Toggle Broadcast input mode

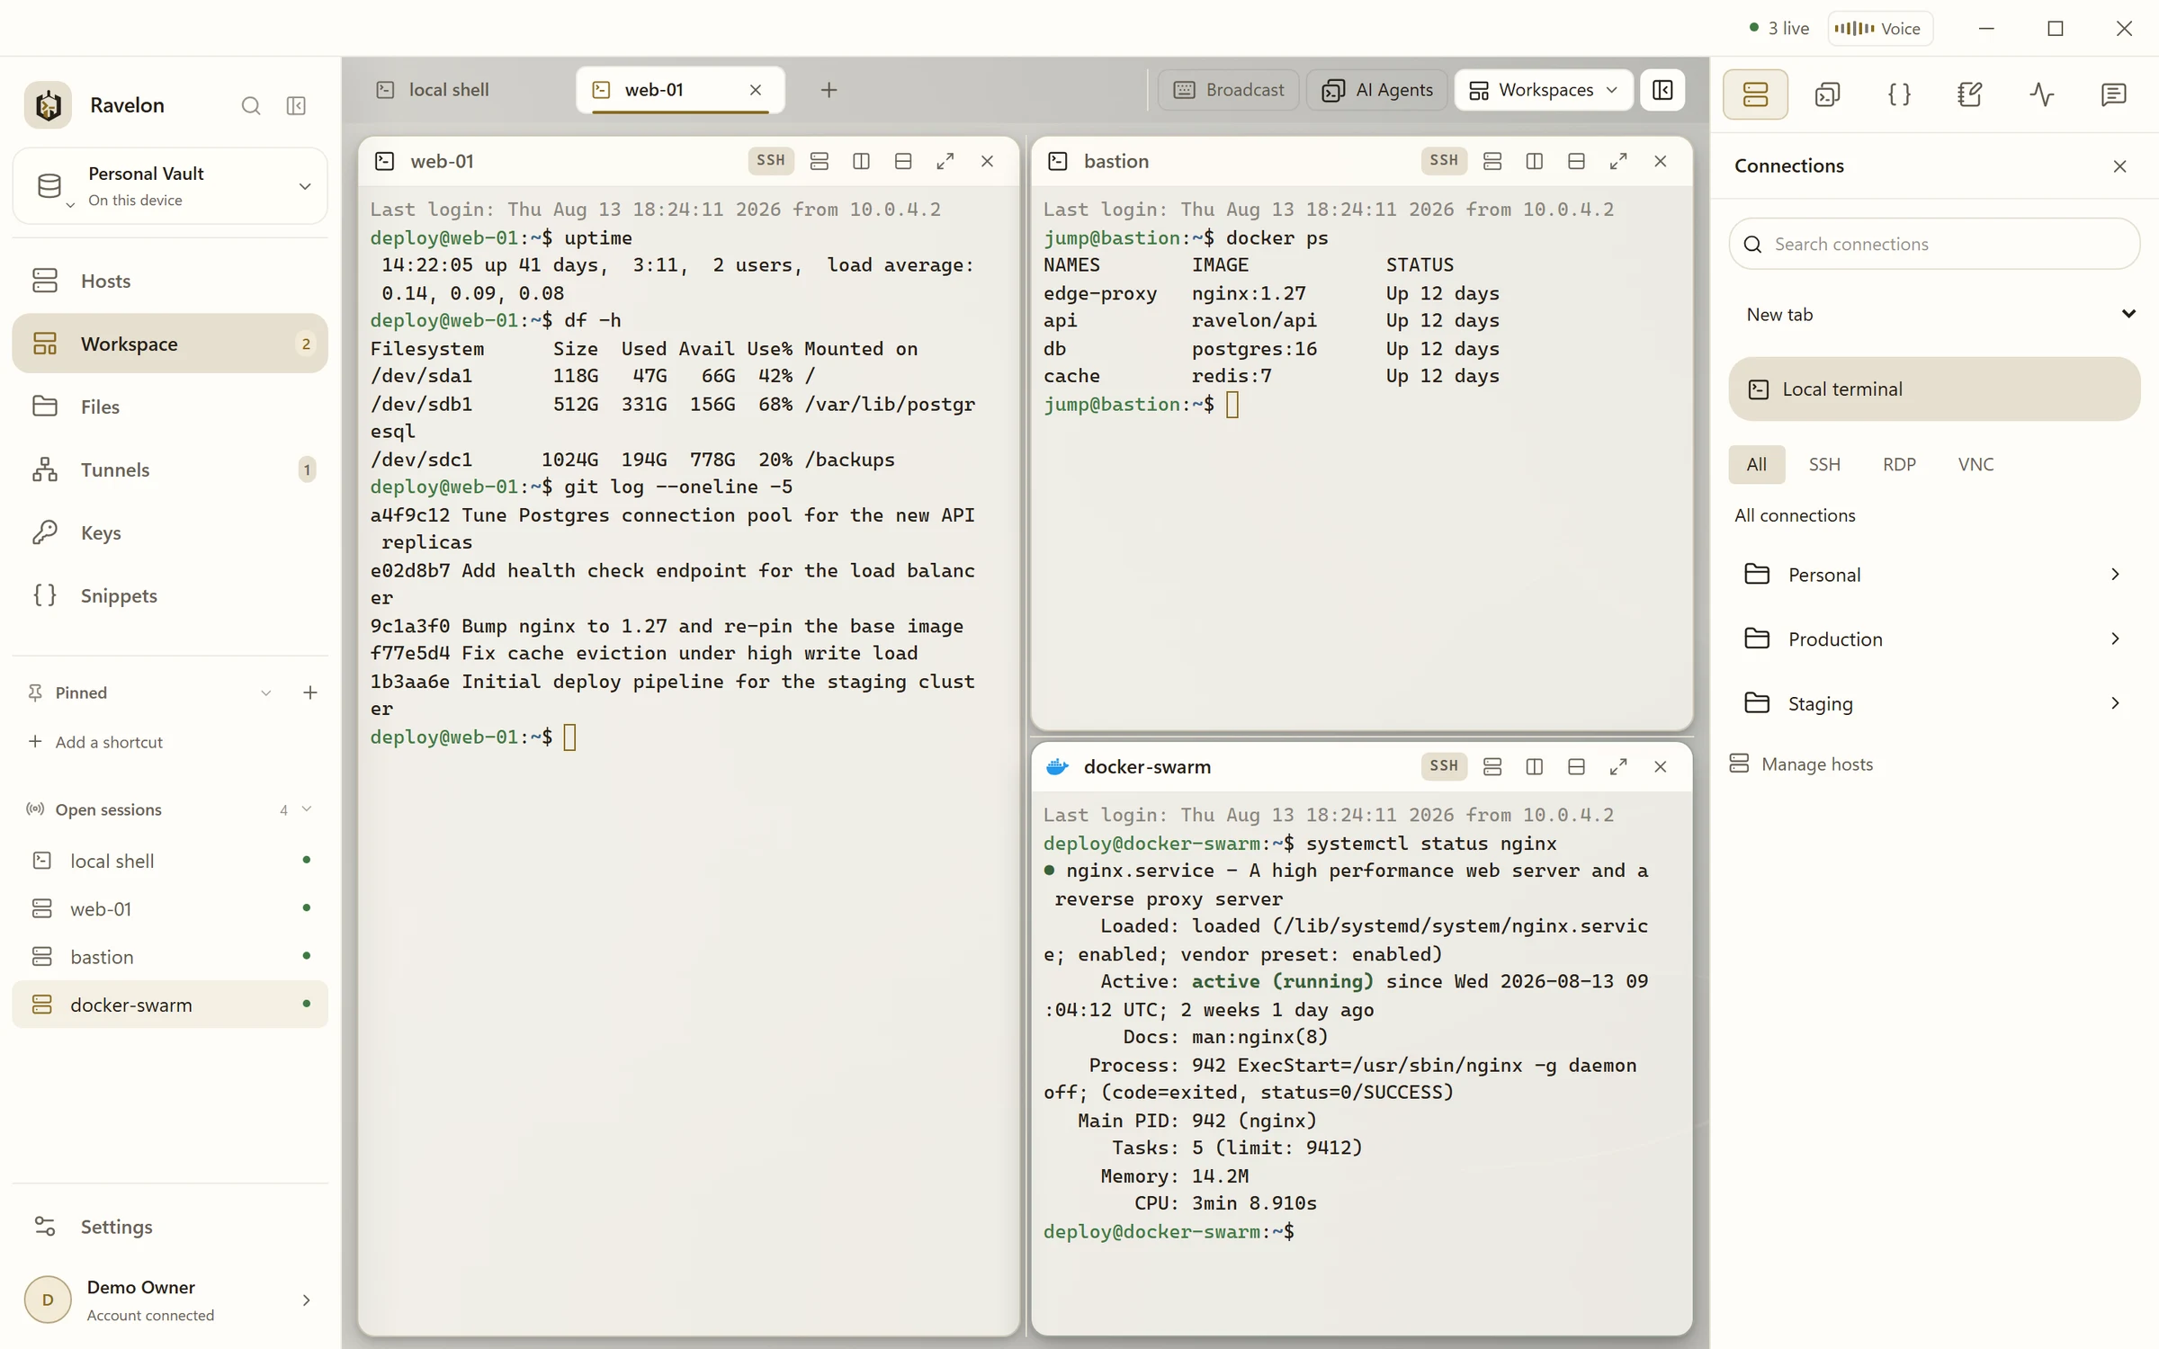tap(1228, 90)
